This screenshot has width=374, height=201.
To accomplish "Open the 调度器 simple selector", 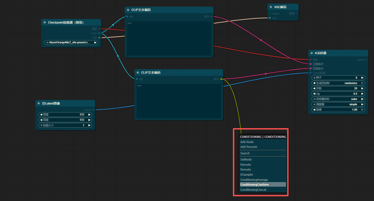I will pos(338,104).
